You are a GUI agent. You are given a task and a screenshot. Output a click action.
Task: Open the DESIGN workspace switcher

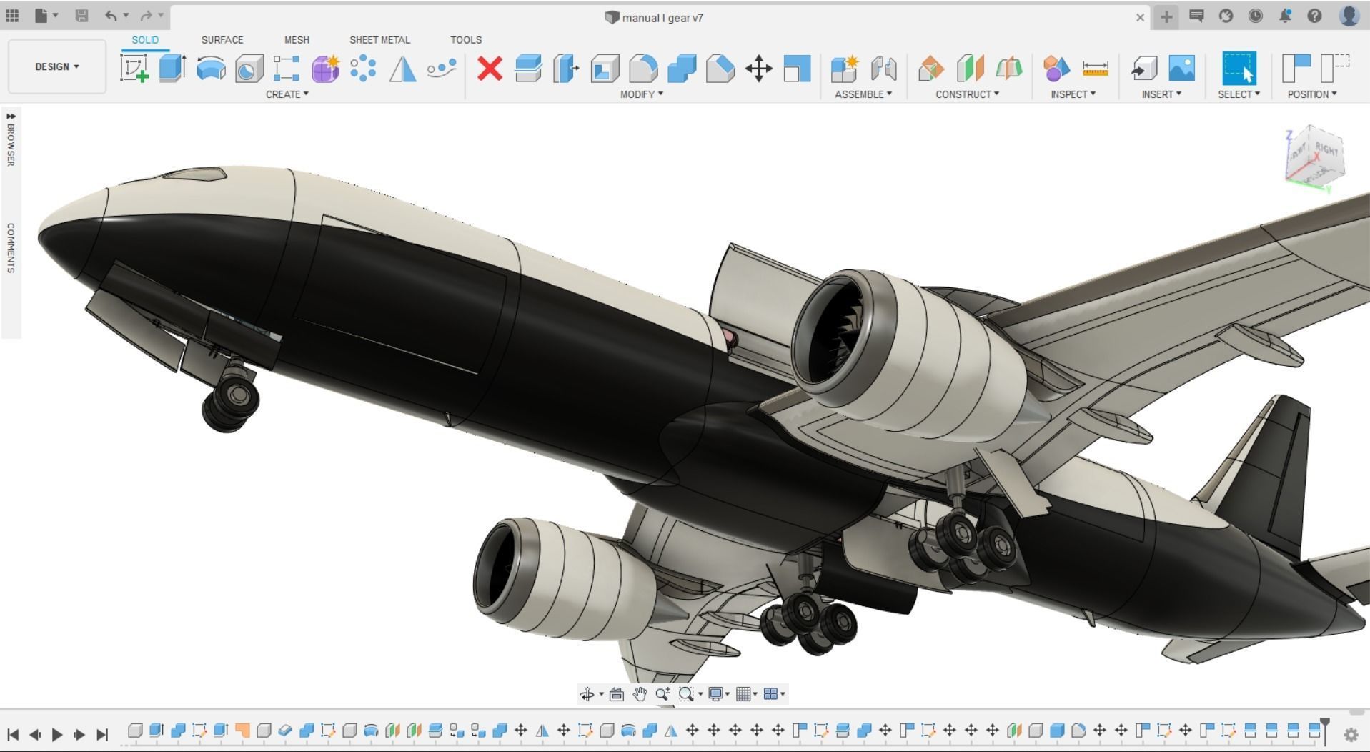(x=56, y=66)
